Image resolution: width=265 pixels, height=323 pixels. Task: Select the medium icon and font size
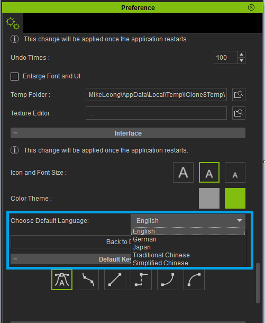click(x=209, y=172)
